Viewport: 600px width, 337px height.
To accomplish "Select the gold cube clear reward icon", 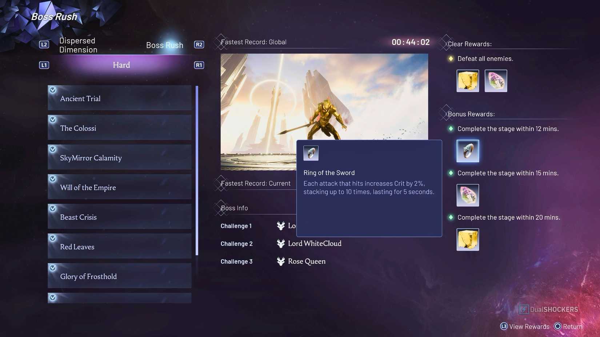I will (468, 81).
